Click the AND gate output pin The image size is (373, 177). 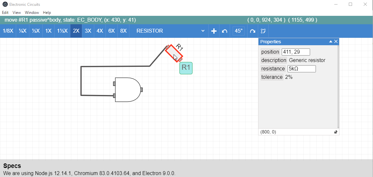pos(142,89)
